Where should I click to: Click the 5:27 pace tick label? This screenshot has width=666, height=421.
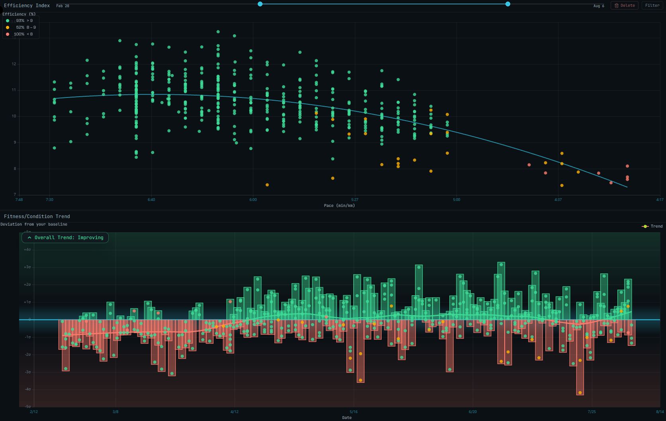[355, 200]
